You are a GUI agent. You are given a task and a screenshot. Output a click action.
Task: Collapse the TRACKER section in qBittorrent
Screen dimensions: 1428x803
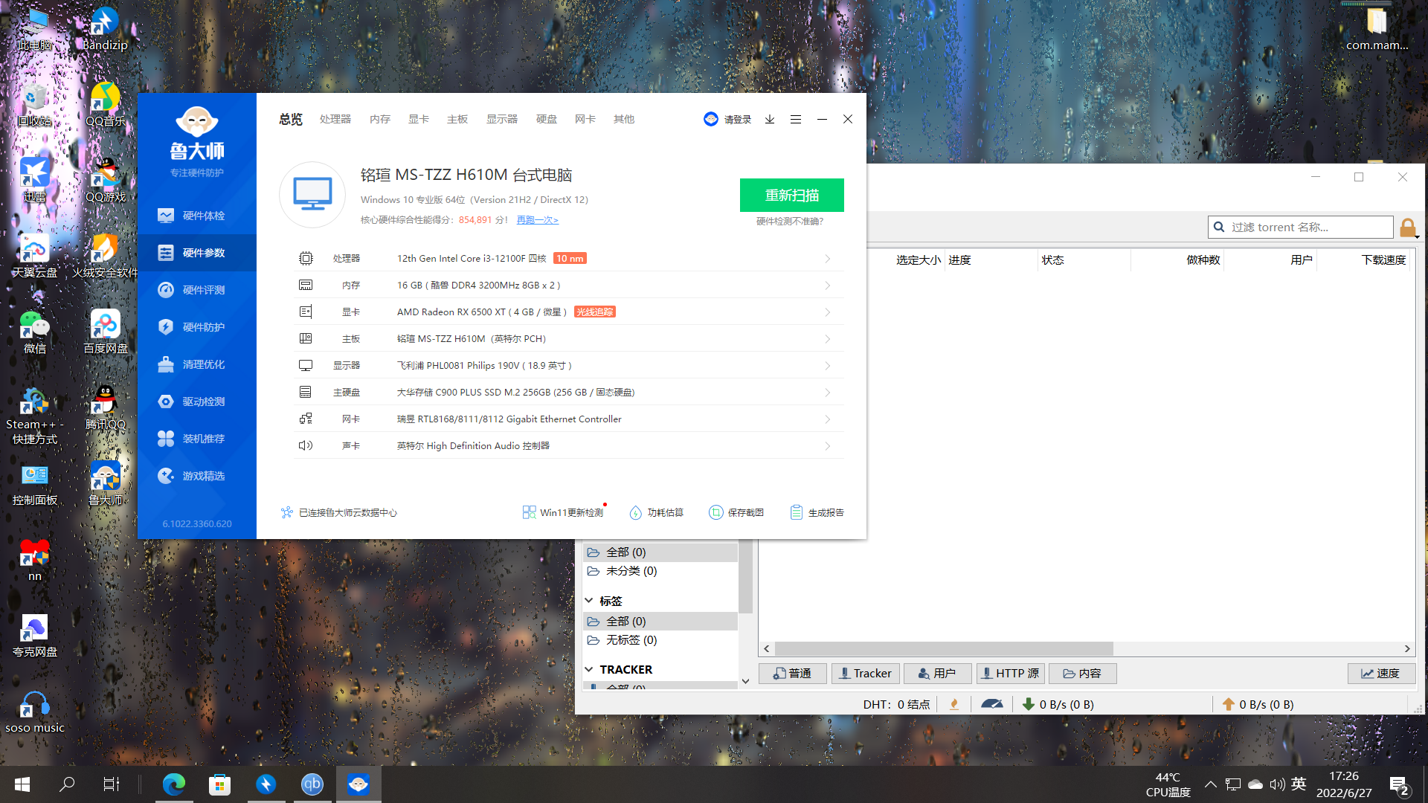(x=589, y=670)
